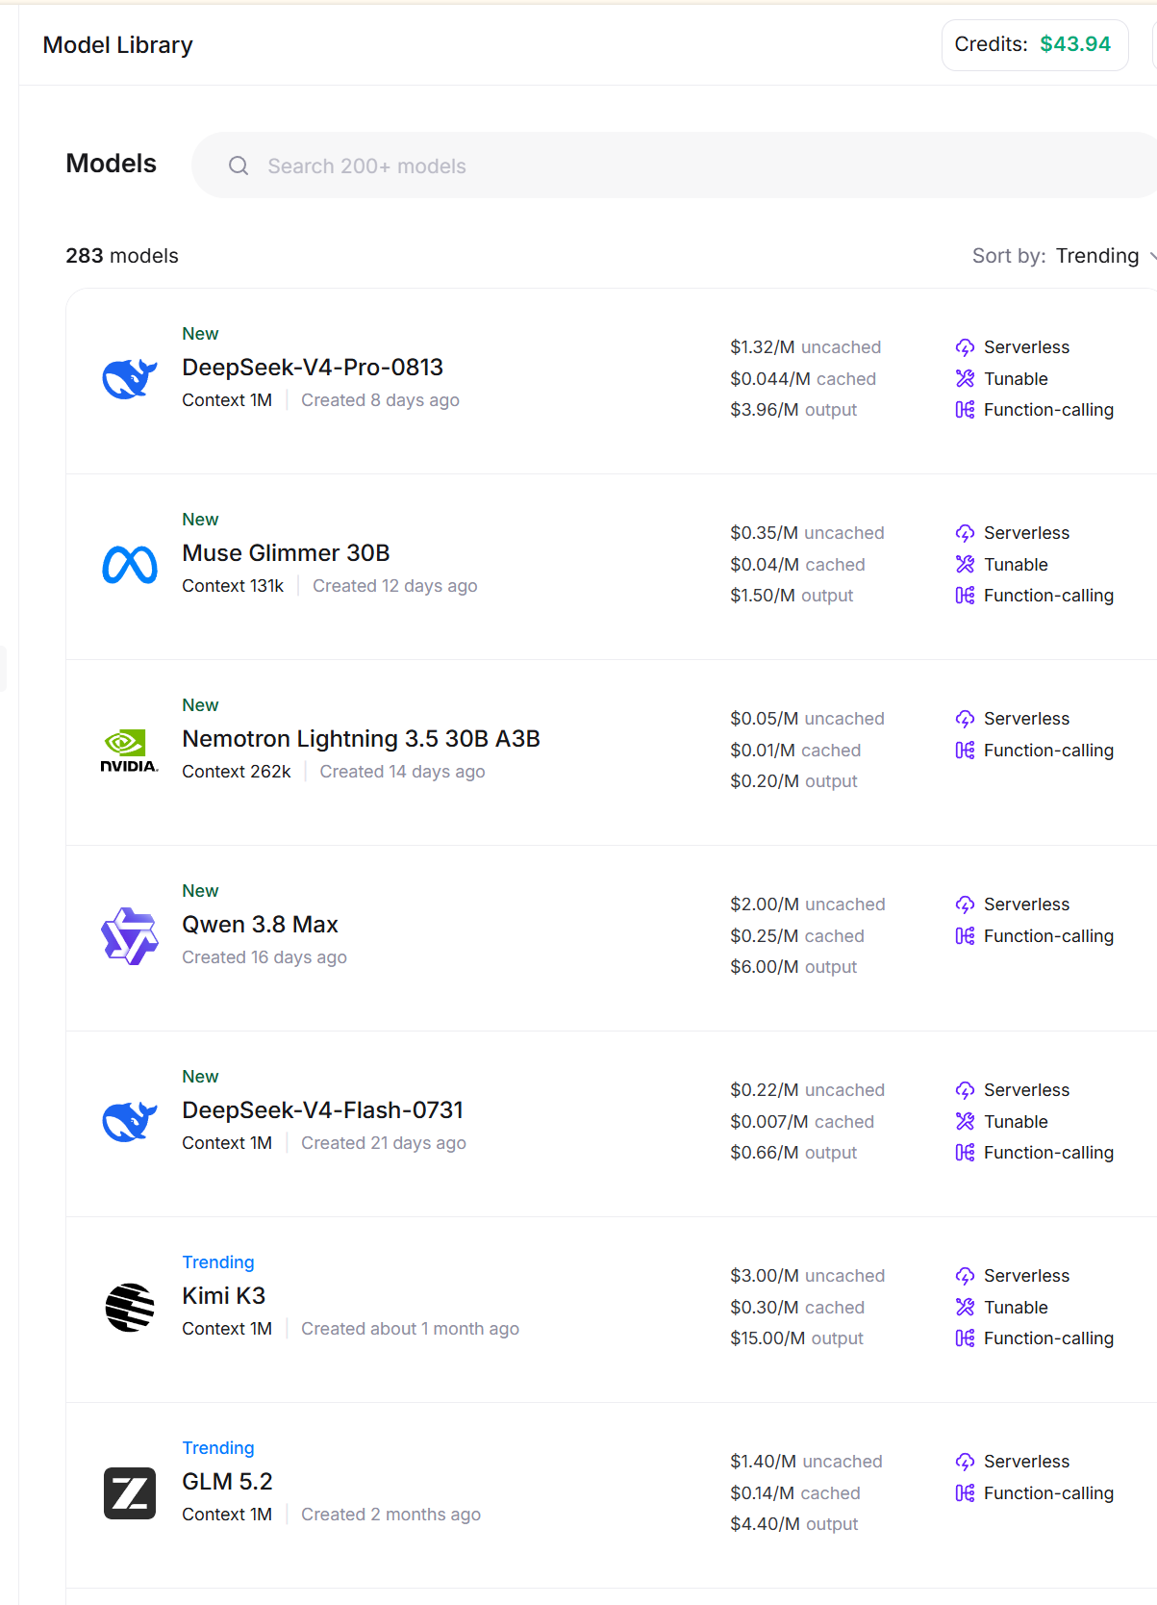Click the $0.35/M uncached price
Screen dimensions: 1157x1605
(807, 533)
